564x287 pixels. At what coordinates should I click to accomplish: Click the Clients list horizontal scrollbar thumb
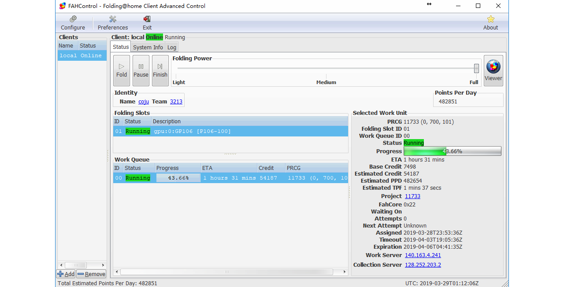coord(75,265)
